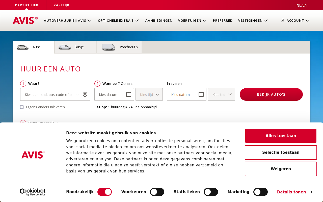This screenshot has height=202, width=323.
Task: Open the Preferred menu item
Action: point(223,20)
